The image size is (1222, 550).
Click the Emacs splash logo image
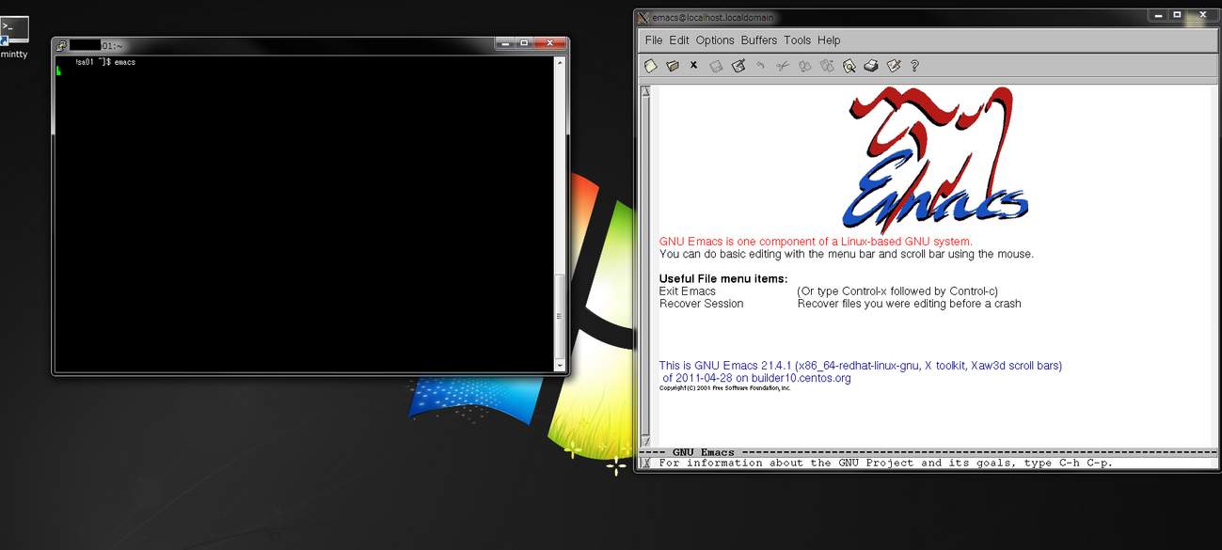coord(934,159)
